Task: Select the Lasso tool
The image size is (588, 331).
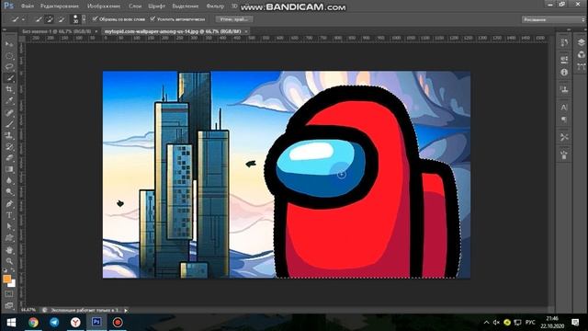Action: 9,67
